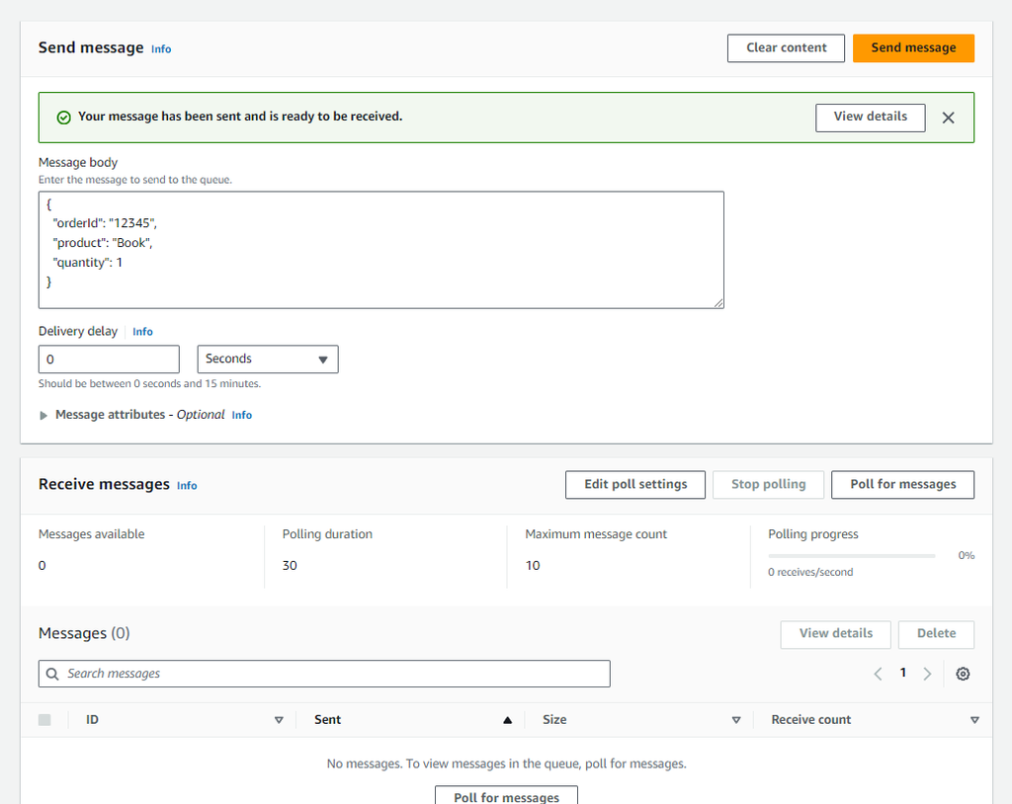
Task: Go to next page of messages
Action: (x=927, y=673)
